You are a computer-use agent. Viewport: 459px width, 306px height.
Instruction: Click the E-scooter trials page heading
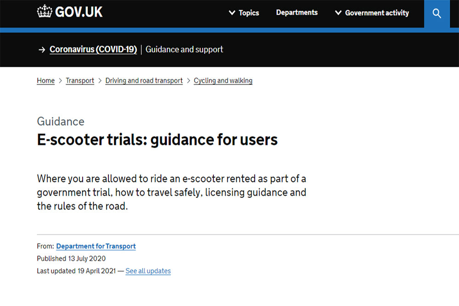click(157, 139)
